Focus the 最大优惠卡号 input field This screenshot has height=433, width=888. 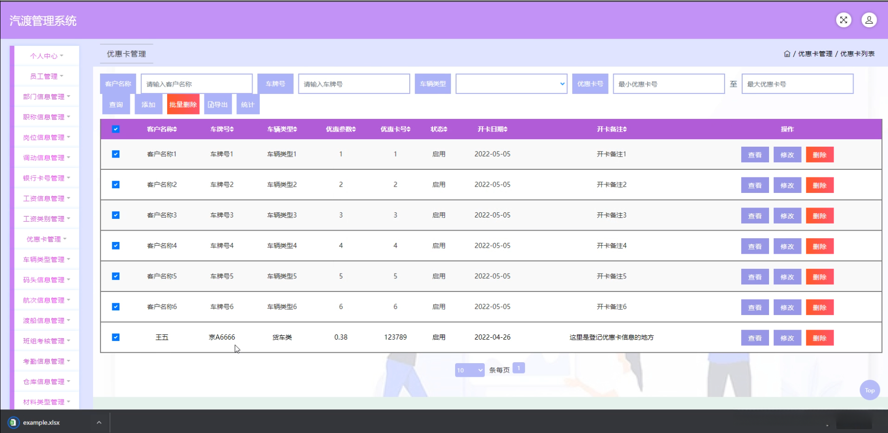[x=797, y=84]
